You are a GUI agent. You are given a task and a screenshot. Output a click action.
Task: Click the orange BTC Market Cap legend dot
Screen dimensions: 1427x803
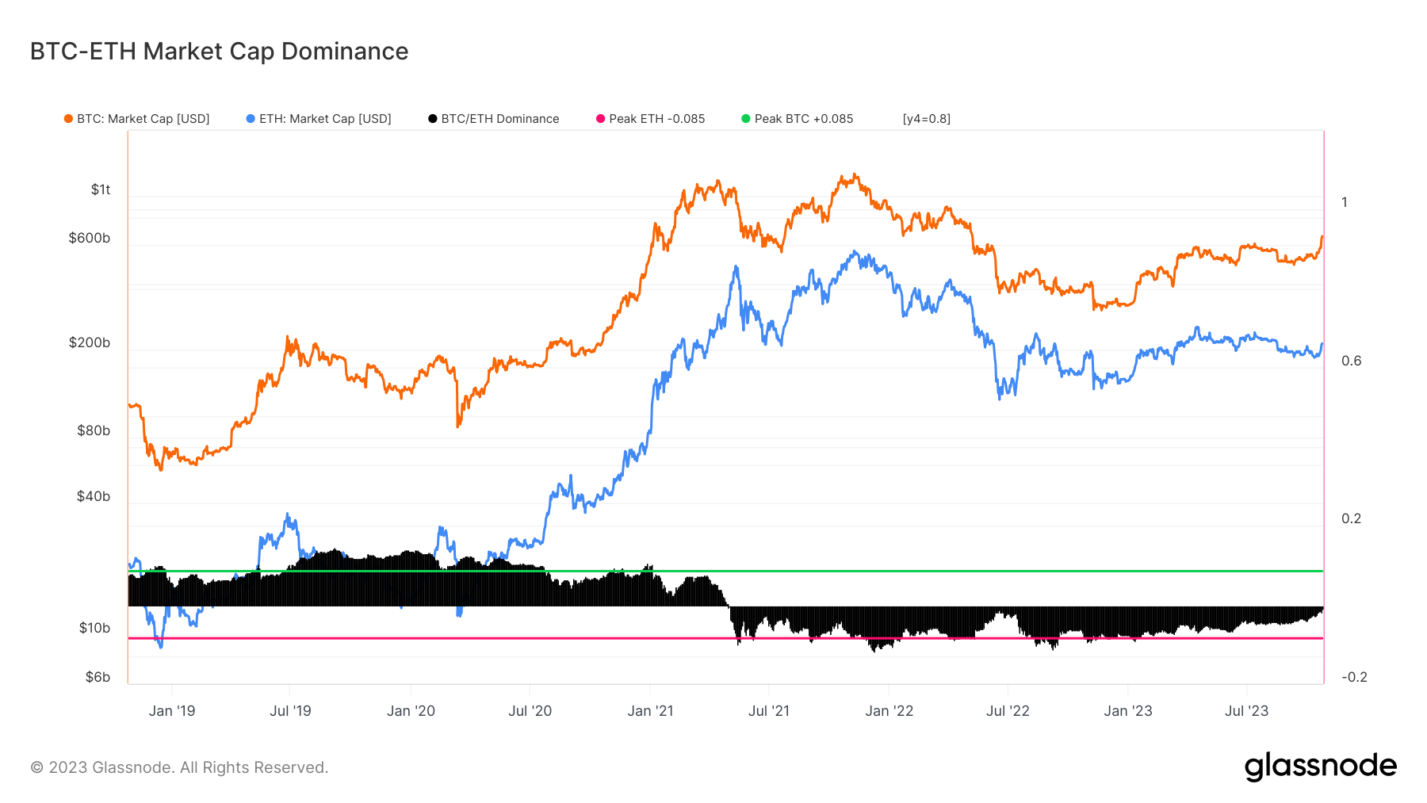coord(69,119)
